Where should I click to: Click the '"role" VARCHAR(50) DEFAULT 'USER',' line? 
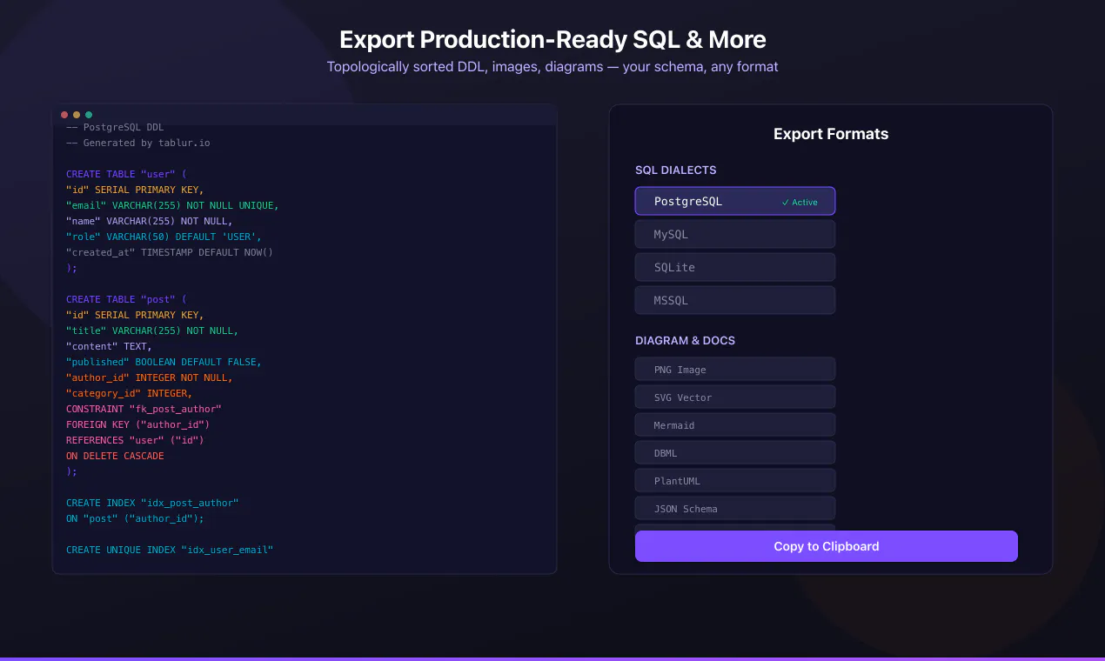(164, 237)
